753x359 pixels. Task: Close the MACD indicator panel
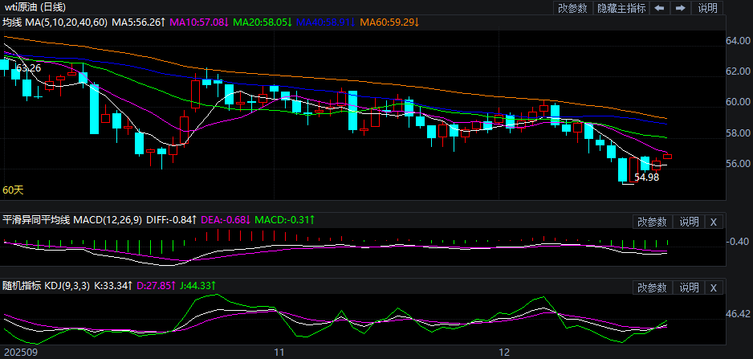(714, 222)
